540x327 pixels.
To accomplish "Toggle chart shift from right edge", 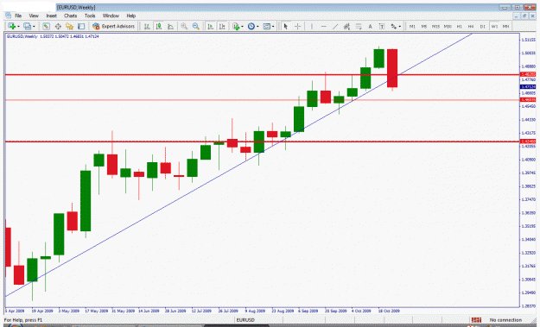I will (222, 26).
